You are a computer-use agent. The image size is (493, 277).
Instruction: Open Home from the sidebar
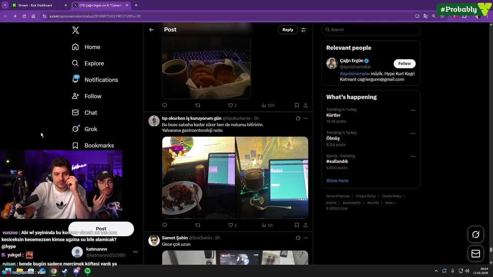pyautogui.click(x=86, y=47)
